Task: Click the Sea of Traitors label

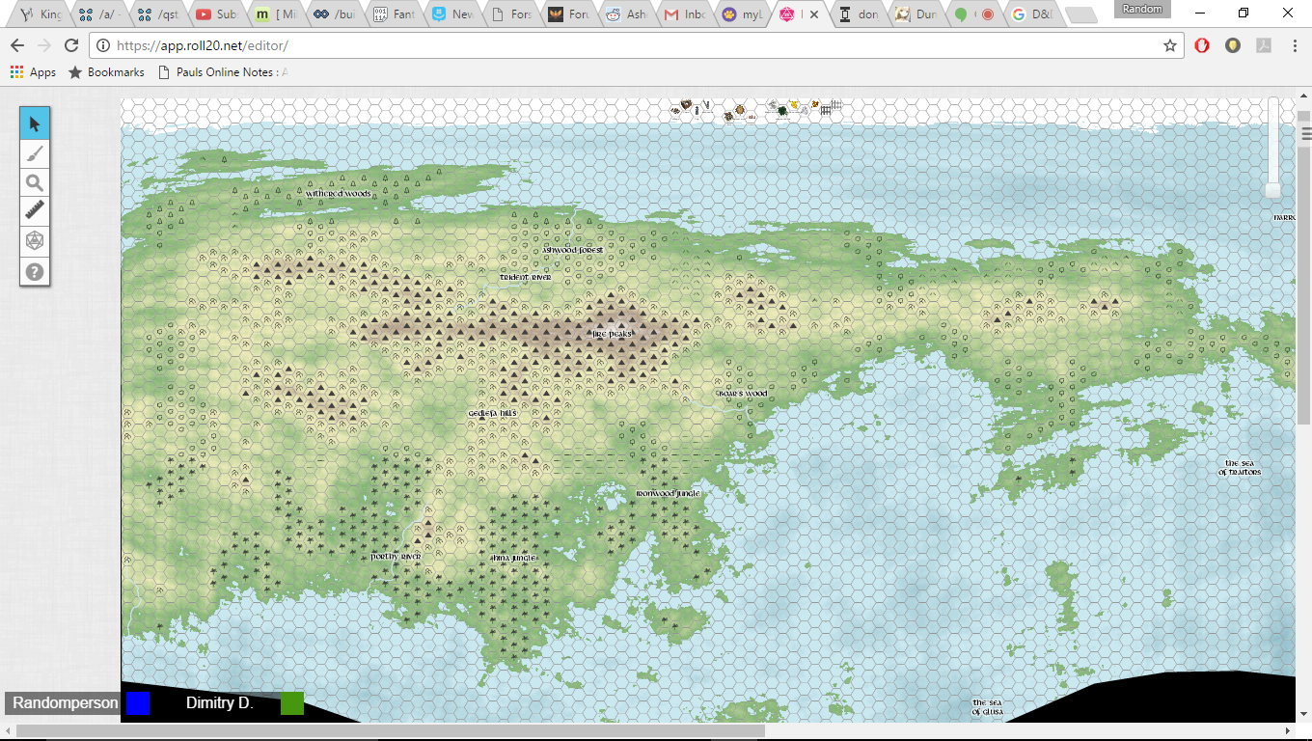Action: [x=1240, y=468]
